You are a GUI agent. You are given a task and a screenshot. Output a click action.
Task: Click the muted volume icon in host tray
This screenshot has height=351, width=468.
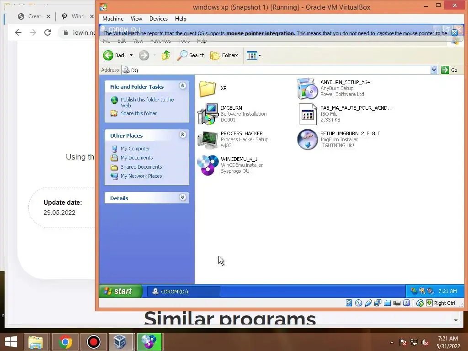[425, 342]
